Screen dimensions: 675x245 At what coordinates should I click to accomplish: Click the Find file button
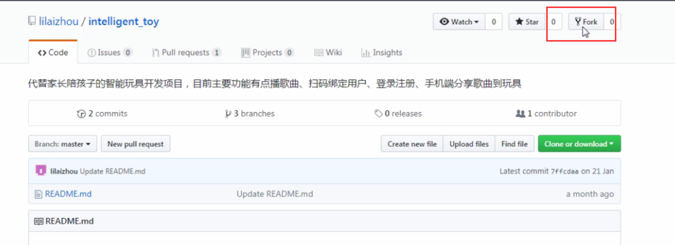(515, 144)
